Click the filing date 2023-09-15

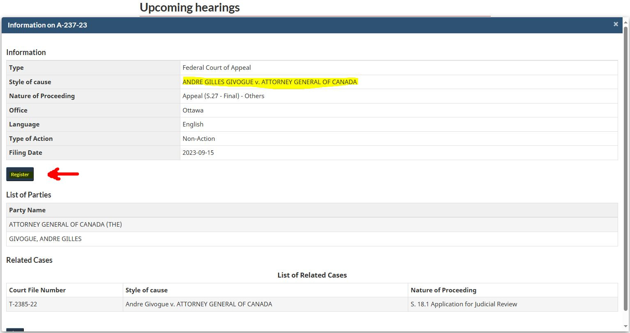pos(198,153)
